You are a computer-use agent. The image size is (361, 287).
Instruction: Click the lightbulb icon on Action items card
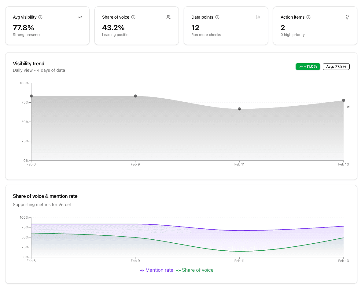tap(347, 17)
